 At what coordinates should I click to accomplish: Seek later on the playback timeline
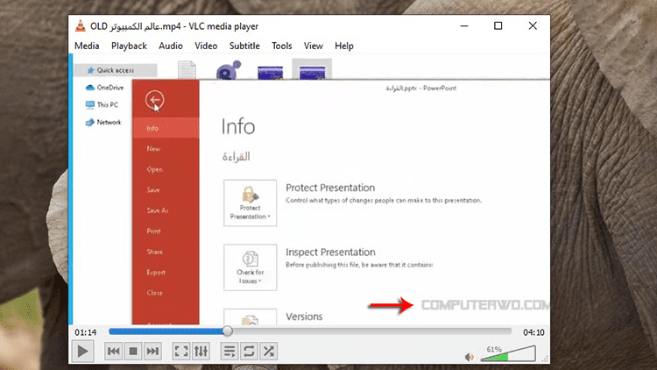coord(369,331)
